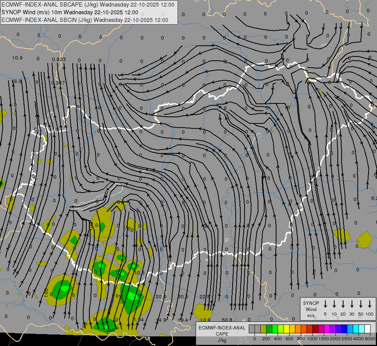Click the map value '1.04'
This screenshot has height=346, width=377.
tap(139, 320)
